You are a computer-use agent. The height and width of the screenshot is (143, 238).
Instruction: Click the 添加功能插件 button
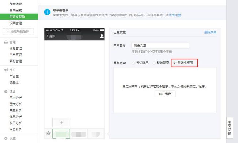pos(18,31)
